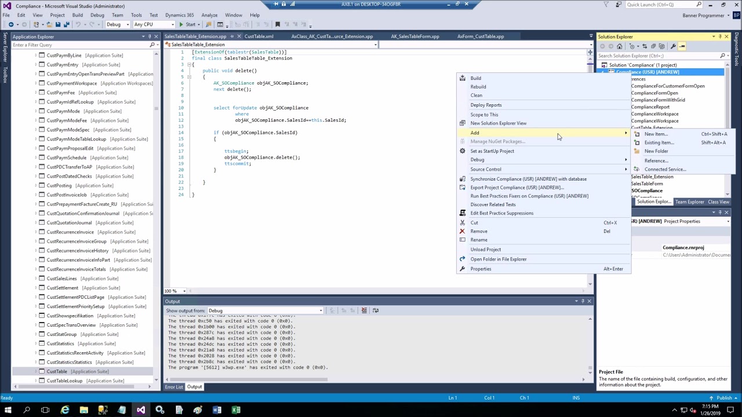
Task: Switch to Team Explorer tab
Action: (x=689, y=202)
